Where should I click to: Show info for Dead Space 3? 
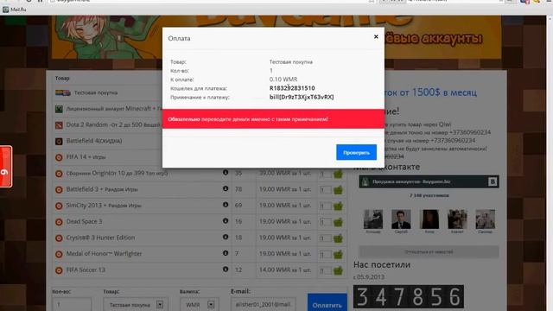pos(226,221)
